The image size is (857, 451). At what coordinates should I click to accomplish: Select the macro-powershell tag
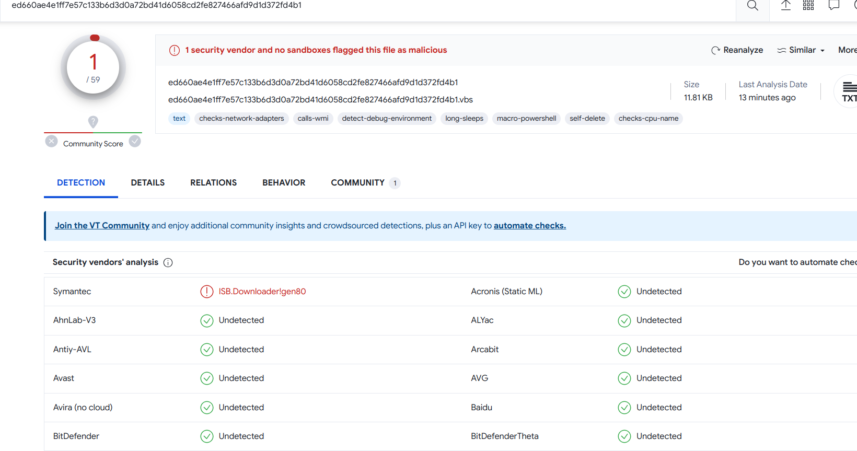pyautogui.click(x=526, y=119)
